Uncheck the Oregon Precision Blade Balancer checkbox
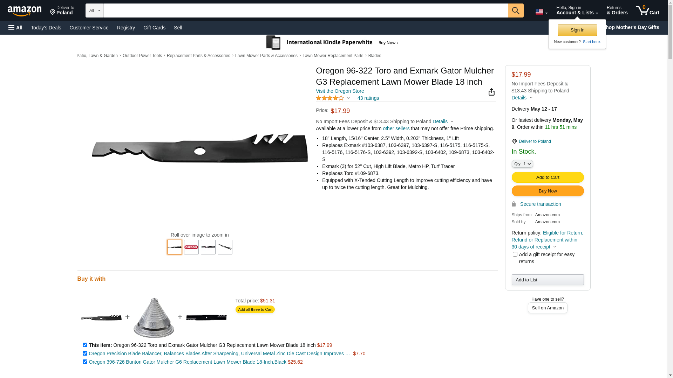673x378 pixels. [x=85, y=353]
